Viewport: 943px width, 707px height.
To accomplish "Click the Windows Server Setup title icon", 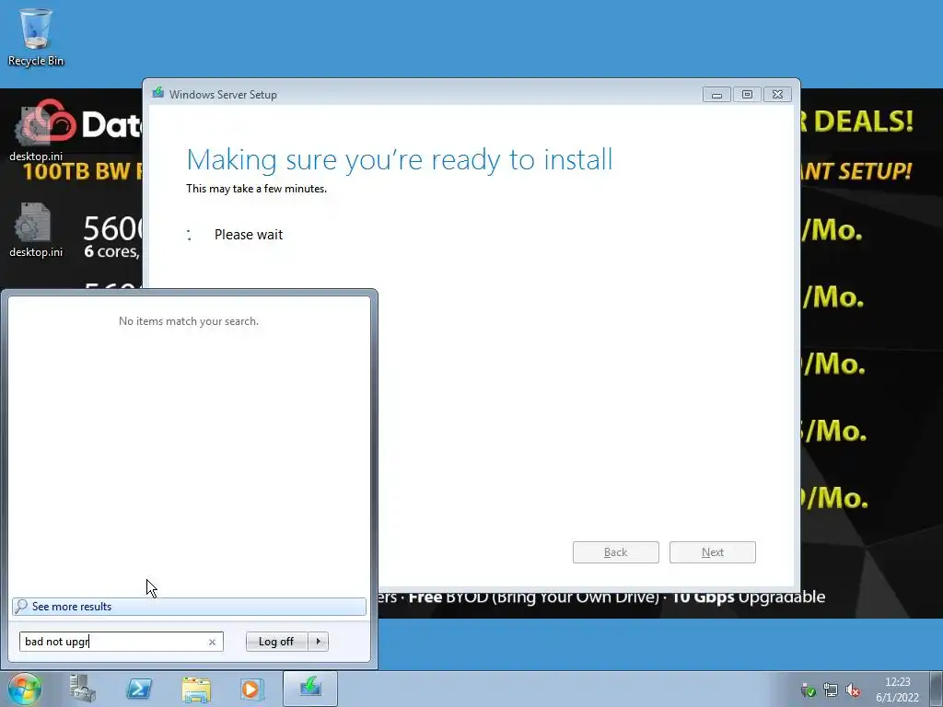I will [x=158, y=93].
